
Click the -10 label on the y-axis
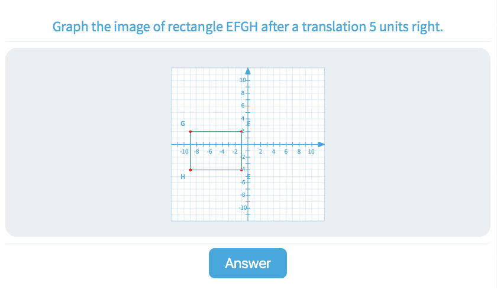[x=243, y=208]
